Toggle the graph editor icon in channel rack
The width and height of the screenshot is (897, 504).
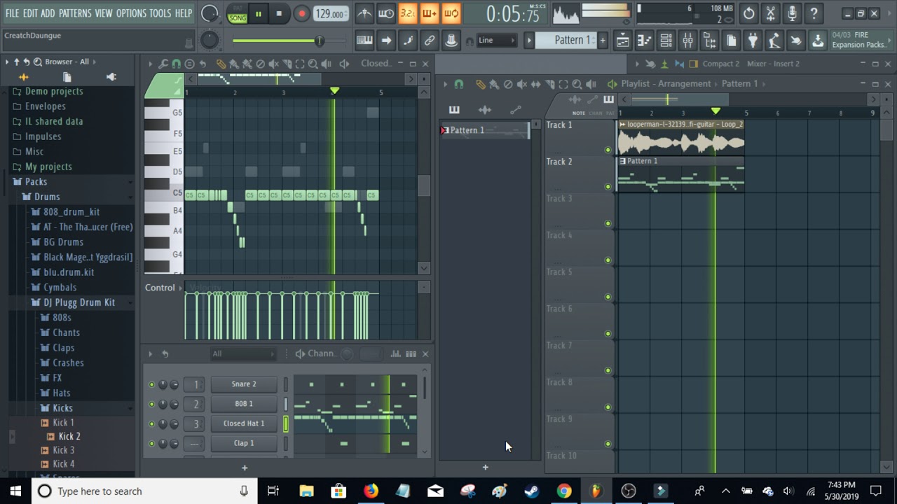[x=396, y=353]
